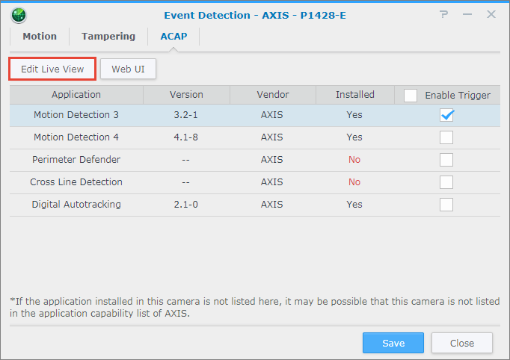Click the footnote about application capability list
This screenshot has width=510, height=360.
pos(255,308)
